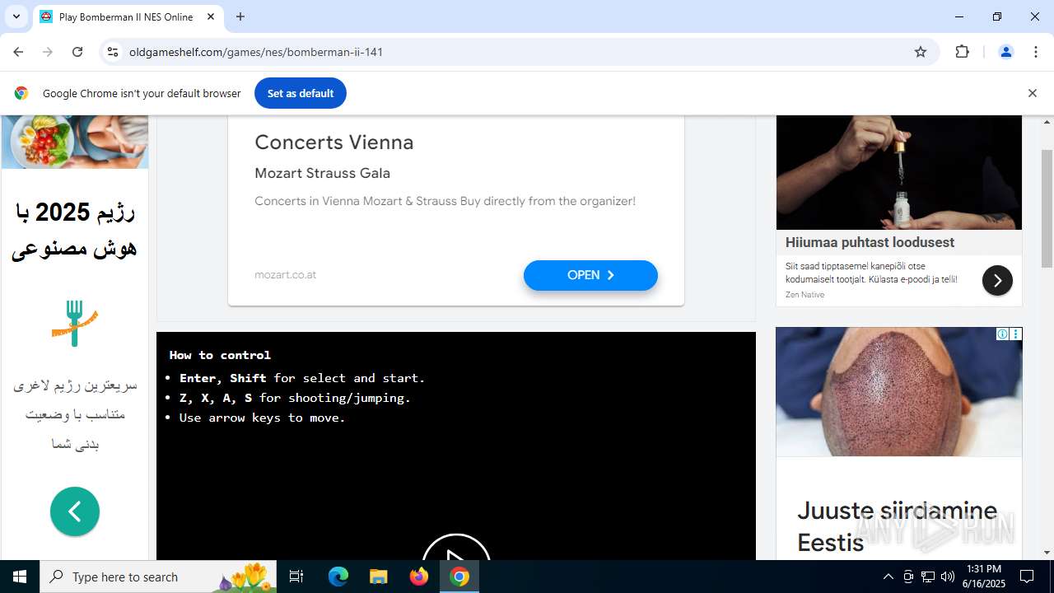This screenshot has height=593, width=1054.
Task: Click the taskbar search box
Action: click(158, 577)
